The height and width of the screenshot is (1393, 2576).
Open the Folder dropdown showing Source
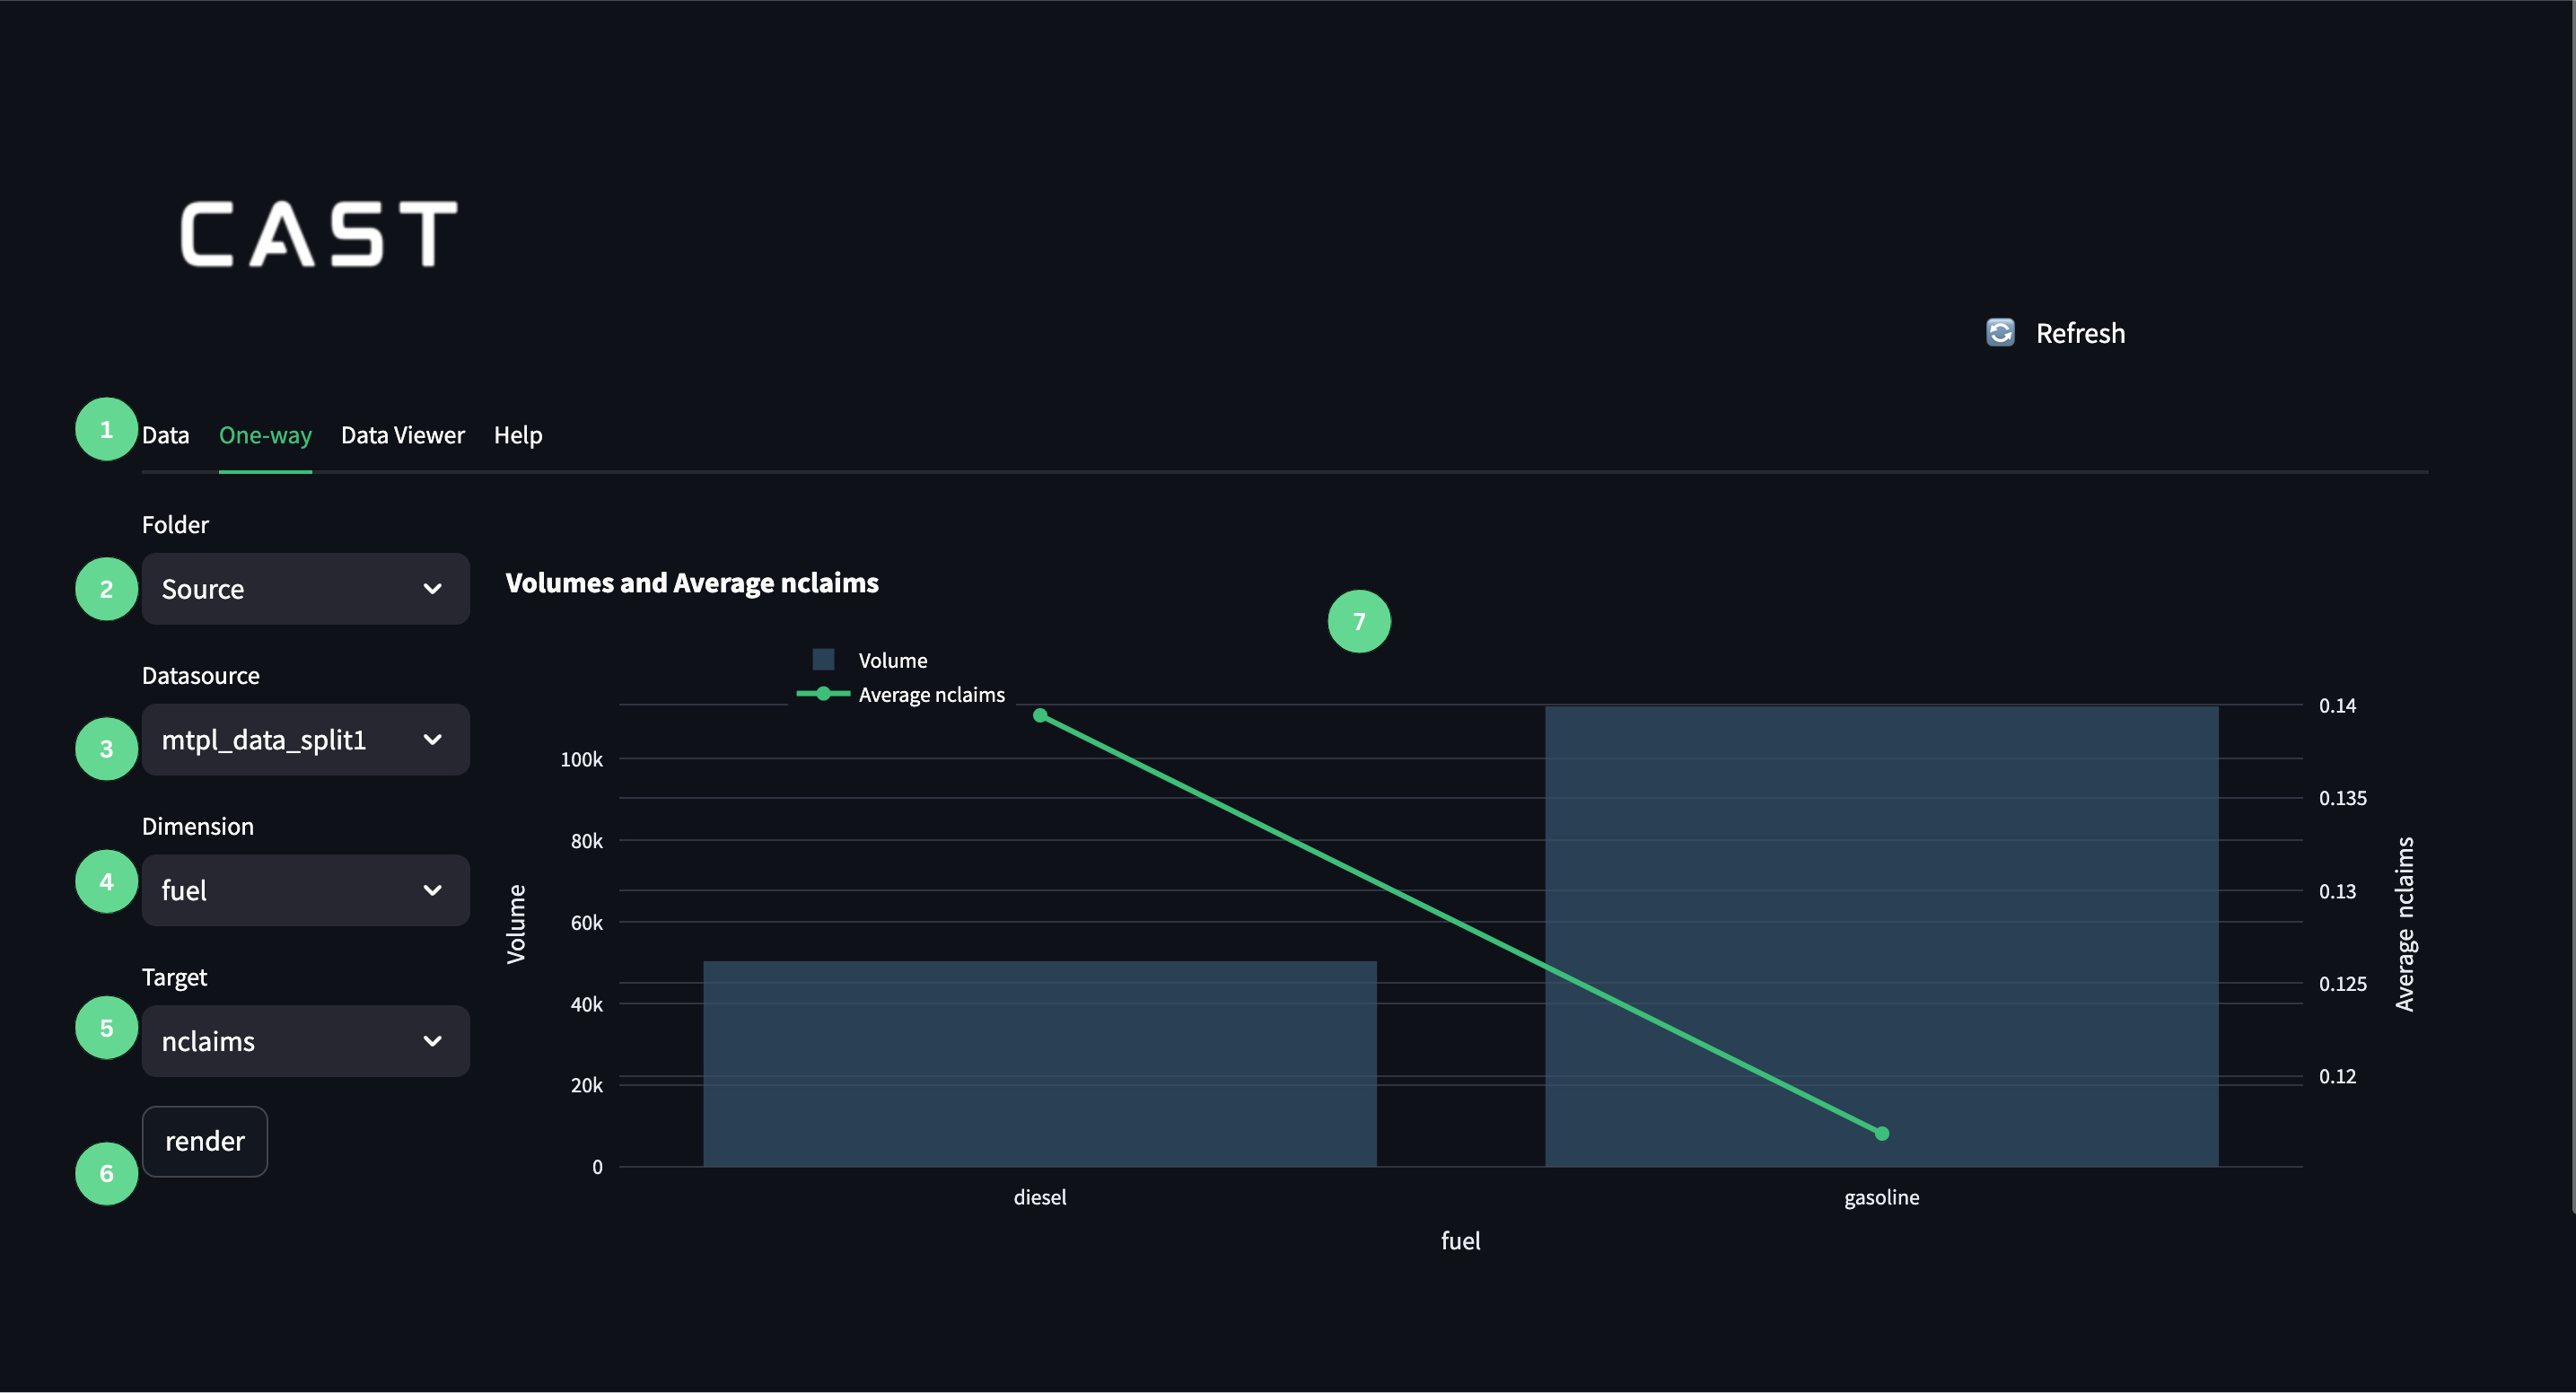pos(305,589)
